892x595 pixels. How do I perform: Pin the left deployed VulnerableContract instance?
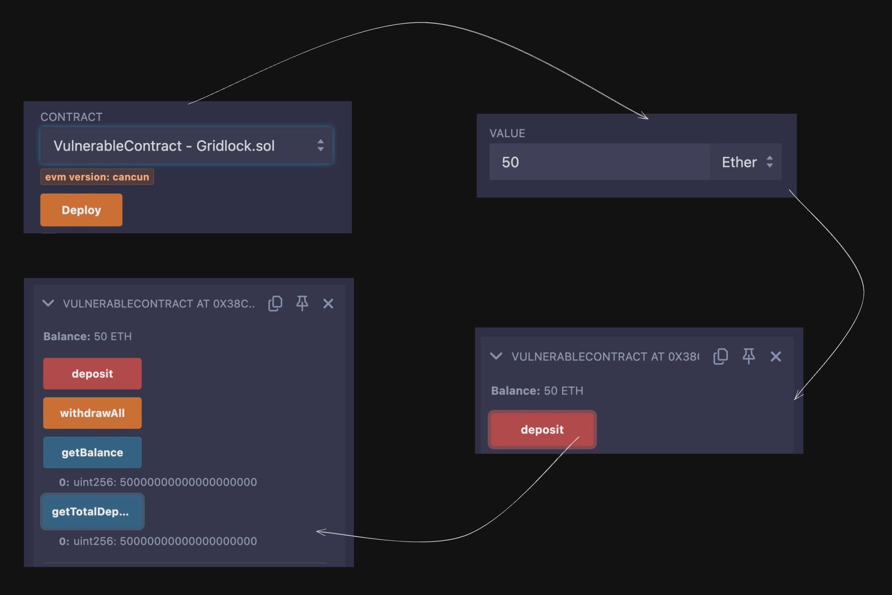(302, 303)
